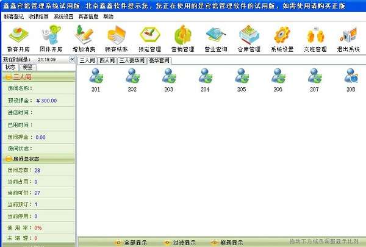Click the 全部显示 show all button
This screenshot has height=247, width=366.
(132, 243)
